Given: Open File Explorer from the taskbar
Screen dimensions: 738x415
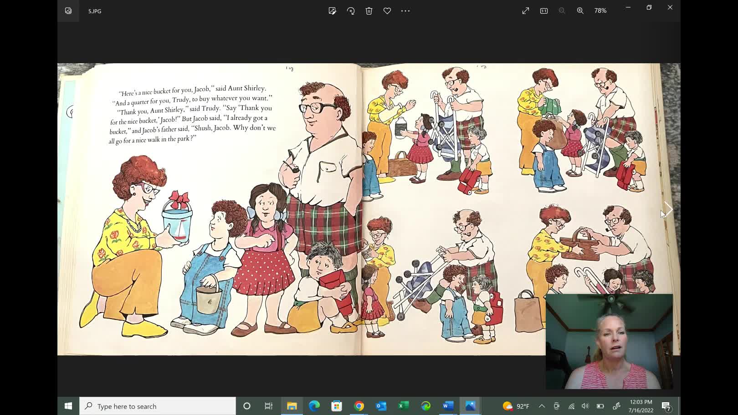Looking at the screenshot, I should [x=292, y=406].
